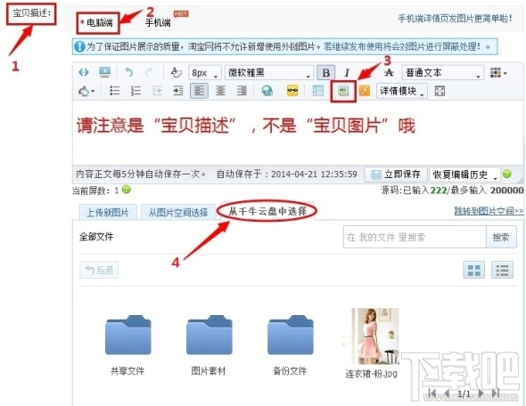Image resolution: width=526 pixels, height=406 pixels.
Task: Center align the text
Action: pos(220,91)
